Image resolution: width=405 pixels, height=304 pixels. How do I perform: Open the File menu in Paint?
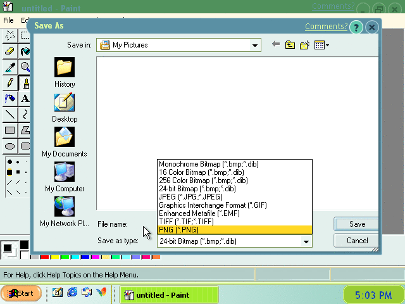click(x=8, y=20)
